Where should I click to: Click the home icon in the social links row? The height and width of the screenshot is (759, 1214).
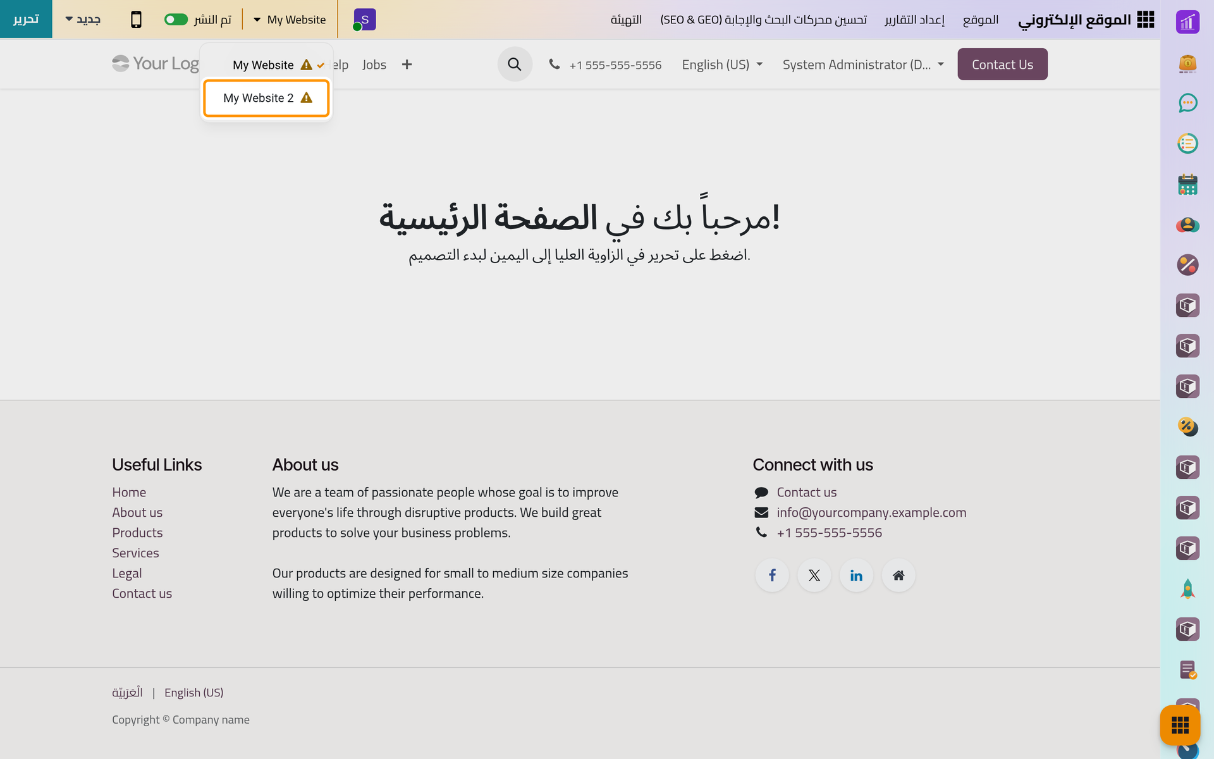[898, 575]
